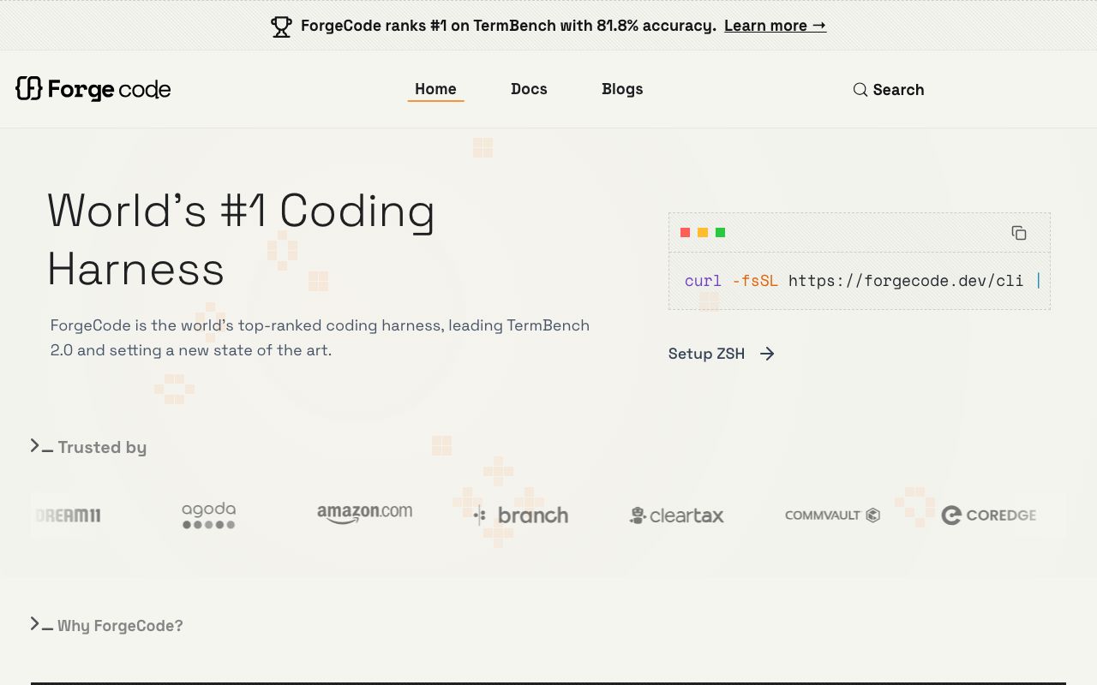Click the yellow terminal window dot

[x=703, y=233]
